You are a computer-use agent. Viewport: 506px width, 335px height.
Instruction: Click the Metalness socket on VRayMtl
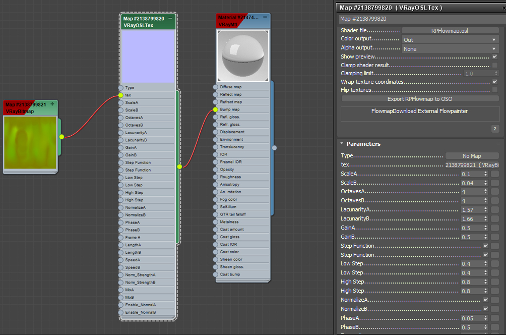[216, 222]
